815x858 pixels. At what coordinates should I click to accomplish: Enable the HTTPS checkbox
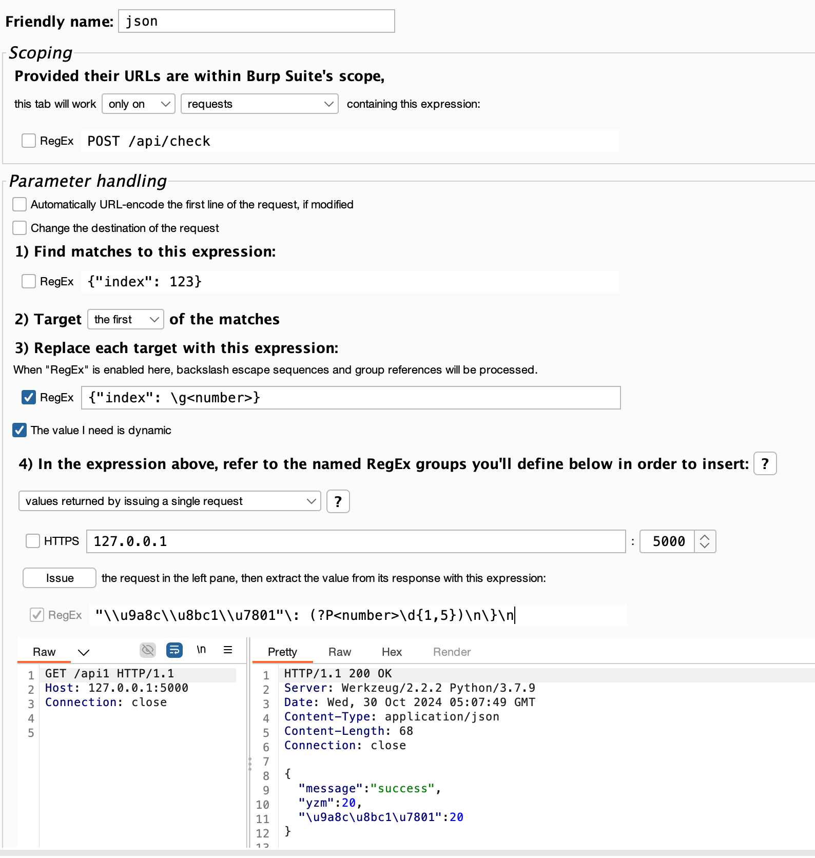[x=33, y=541]
